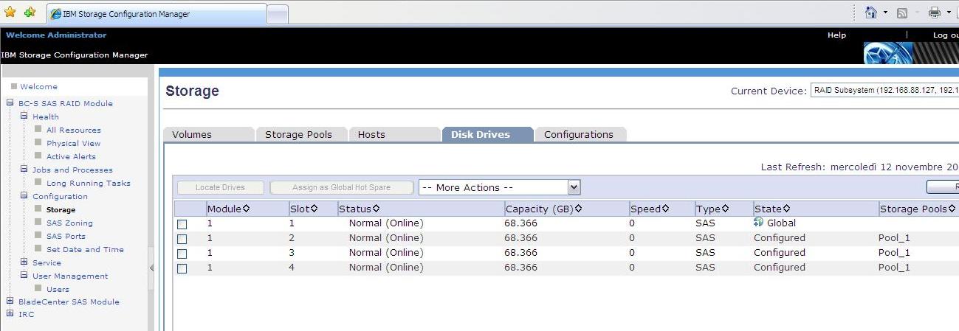Click Normal (Online) status for slot 4
959x331 pixels.
point(386,268)
